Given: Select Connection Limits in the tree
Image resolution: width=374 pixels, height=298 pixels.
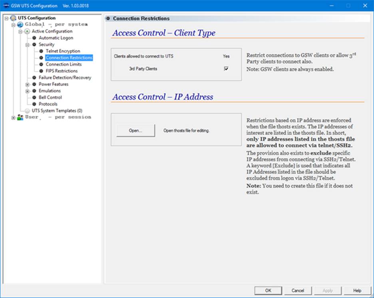Looking at the screenshot, I should click(64, 64).
